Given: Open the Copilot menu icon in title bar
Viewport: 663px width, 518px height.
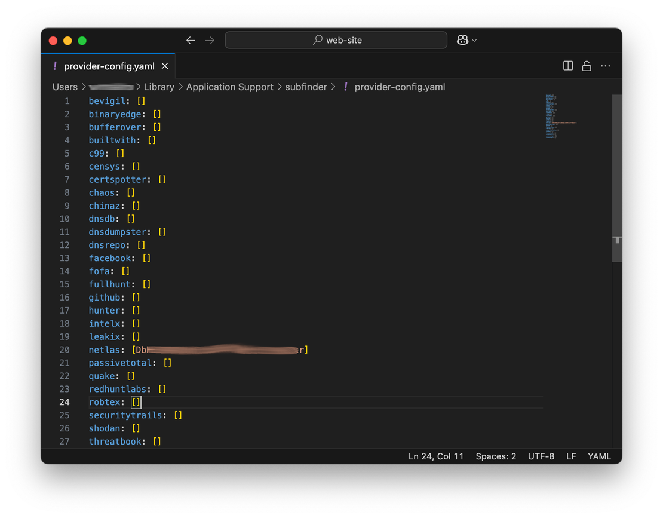Looking at the screenshot, I should click(x=462, y=40).
